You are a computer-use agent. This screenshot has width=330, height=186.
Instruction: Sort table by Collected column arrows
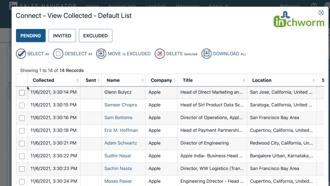77,80
